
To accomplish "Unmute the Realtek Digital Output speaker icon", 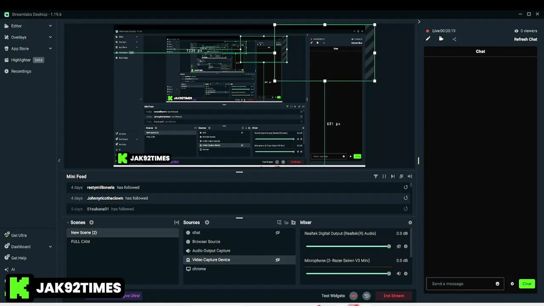I will tap(399, 246).
